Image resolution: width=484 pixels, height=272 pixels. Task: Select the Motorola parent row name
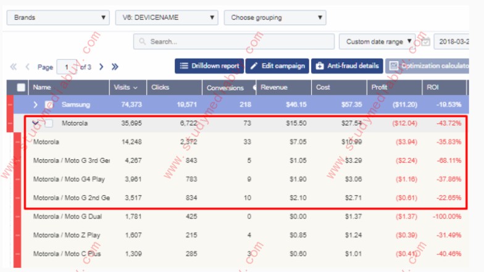pos(75,123)
